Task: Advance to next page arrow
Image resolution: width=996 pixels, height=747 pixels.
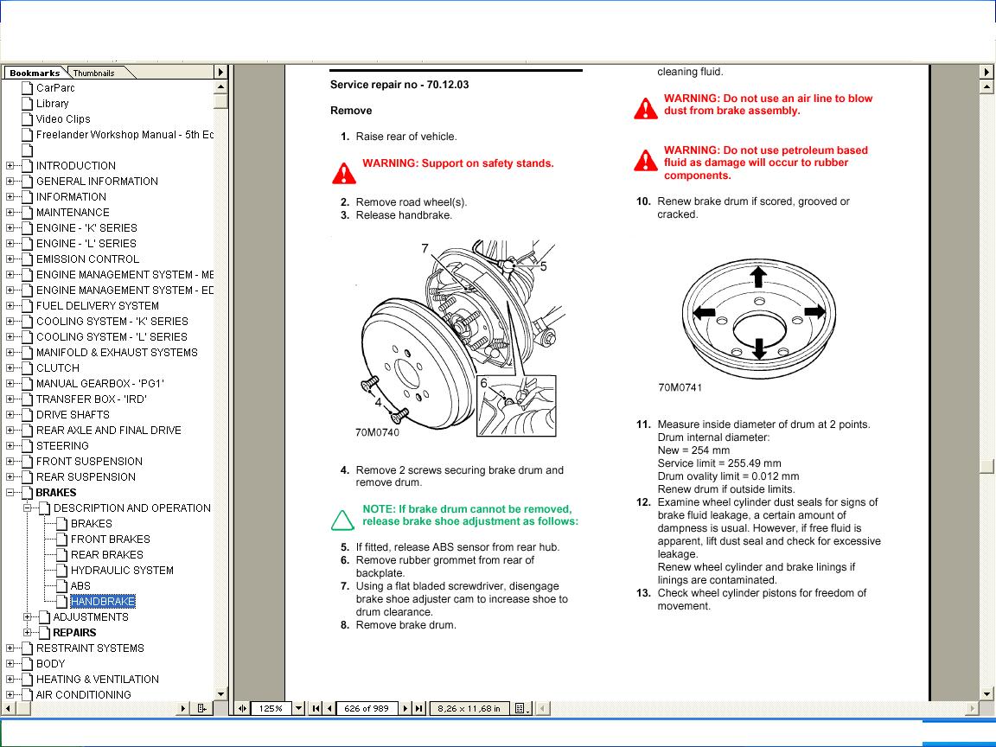Action: [406, 708]
